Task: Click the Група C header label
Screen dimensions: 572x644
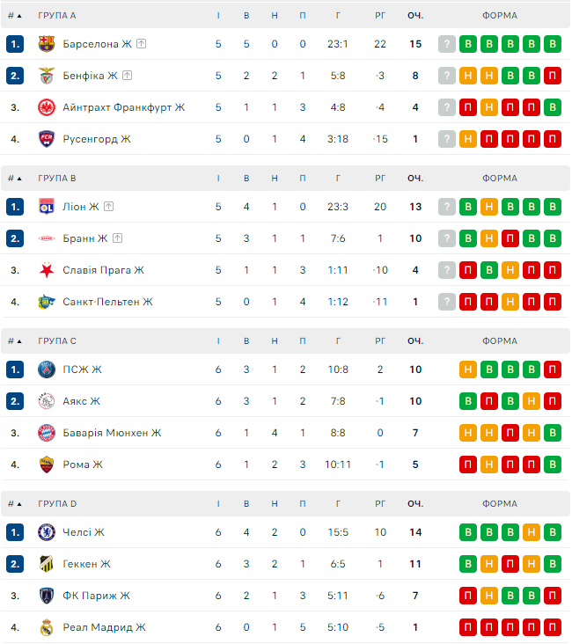Action: [x=57, y=341]
